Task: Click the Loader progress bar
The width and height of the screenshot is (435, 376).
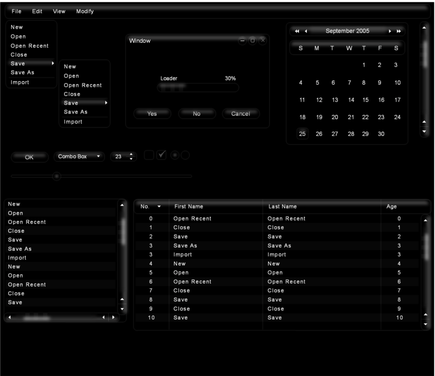Action: (x=198, y=88)
